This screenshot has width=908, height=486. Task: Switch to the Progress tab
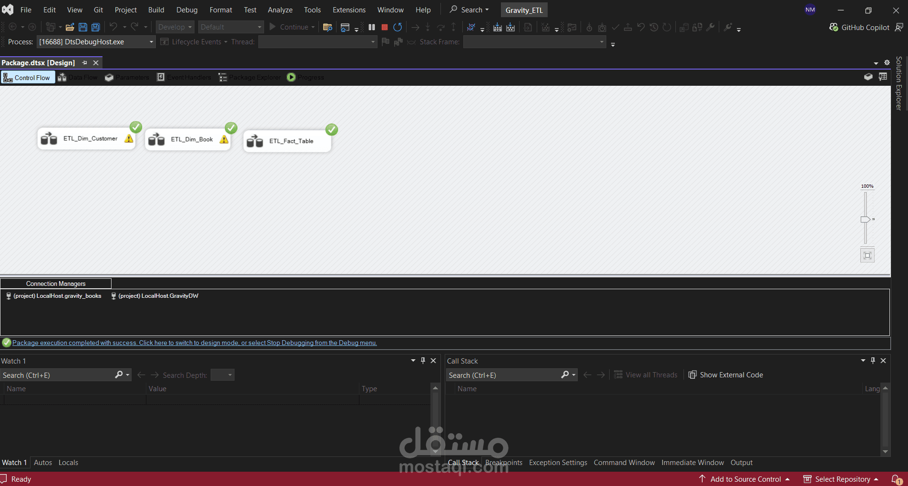click(306, 77)
